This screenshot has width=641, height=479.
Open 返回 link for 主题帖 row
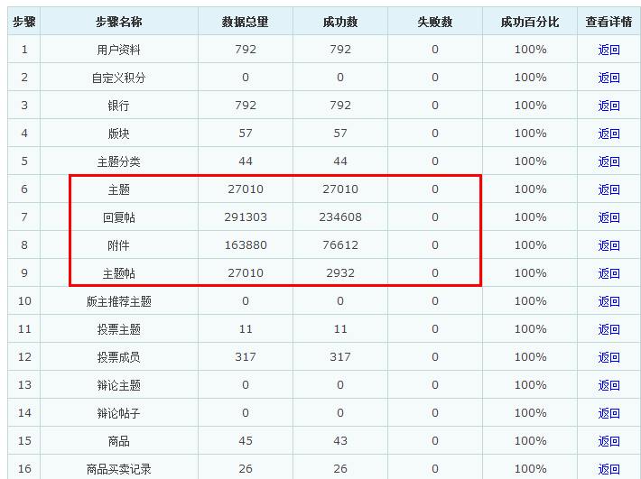[x=608, y=273]
